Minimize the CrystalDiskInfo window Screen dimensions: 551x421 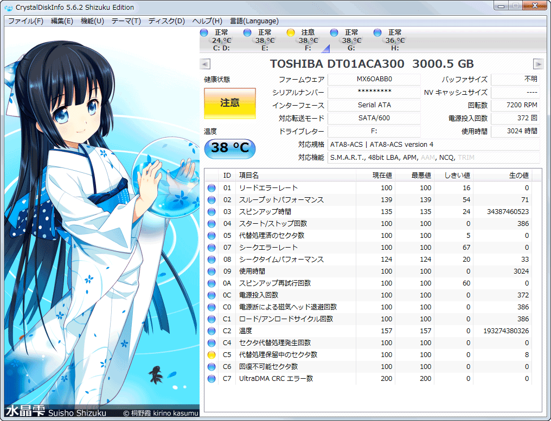501,6
